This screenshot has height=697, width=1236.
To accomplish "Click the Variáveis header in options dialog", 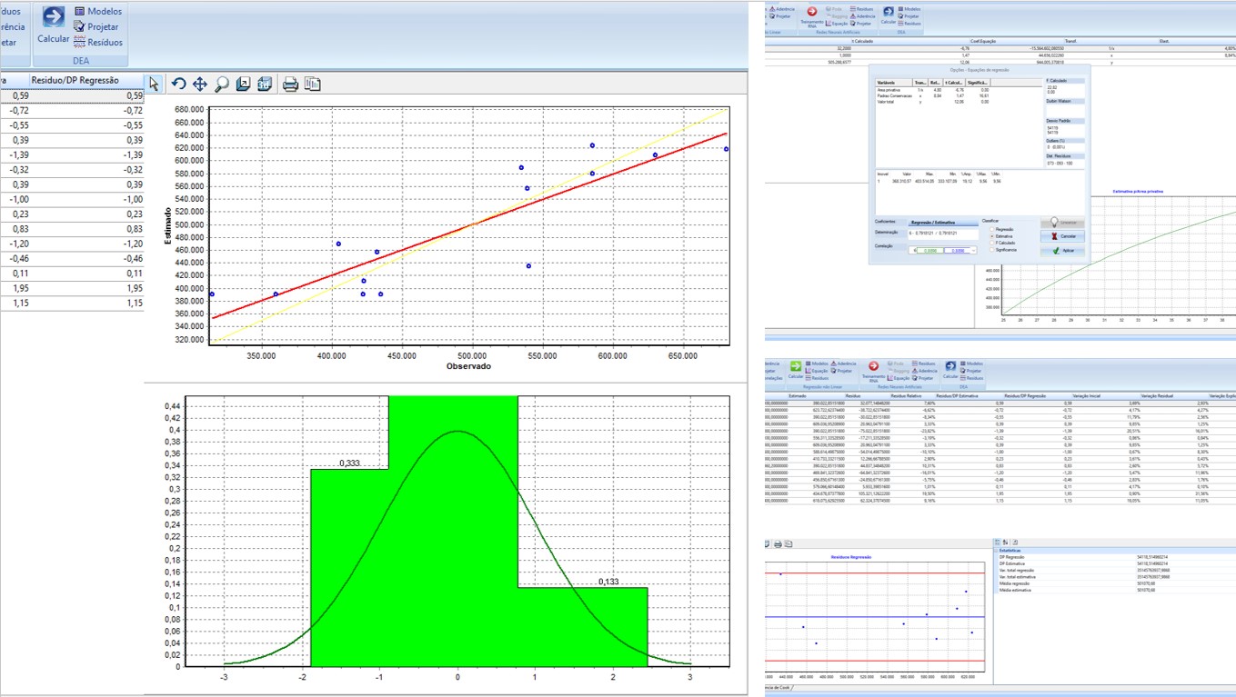I will [x=894, y=83].
